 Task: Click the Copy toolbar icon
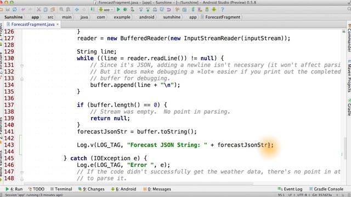pyautogui.click(x=46, y=10)
